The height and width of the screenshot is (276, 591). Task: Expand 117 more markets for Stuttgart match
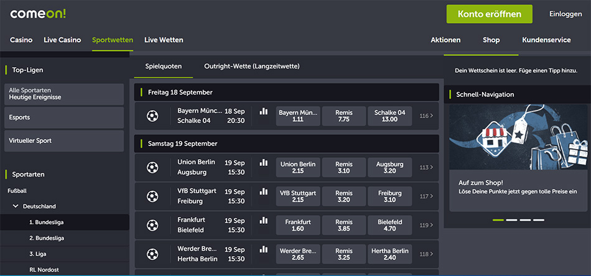click(x=426, y=196)
